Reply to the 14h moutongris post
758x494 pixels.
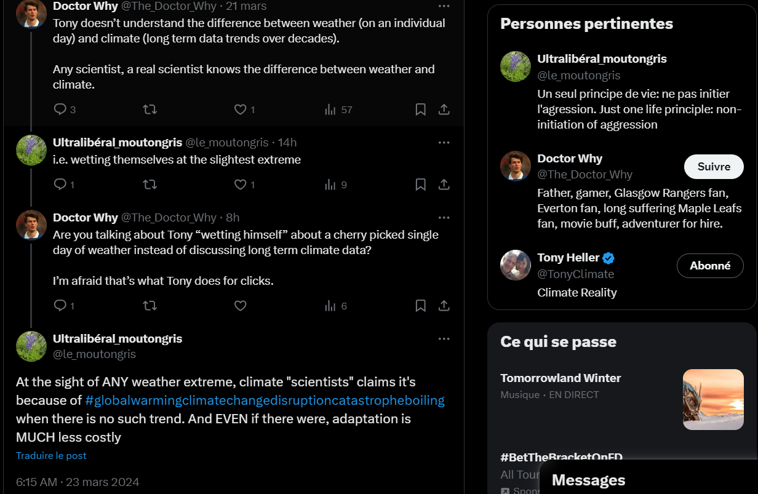click(x=64, y=185)
